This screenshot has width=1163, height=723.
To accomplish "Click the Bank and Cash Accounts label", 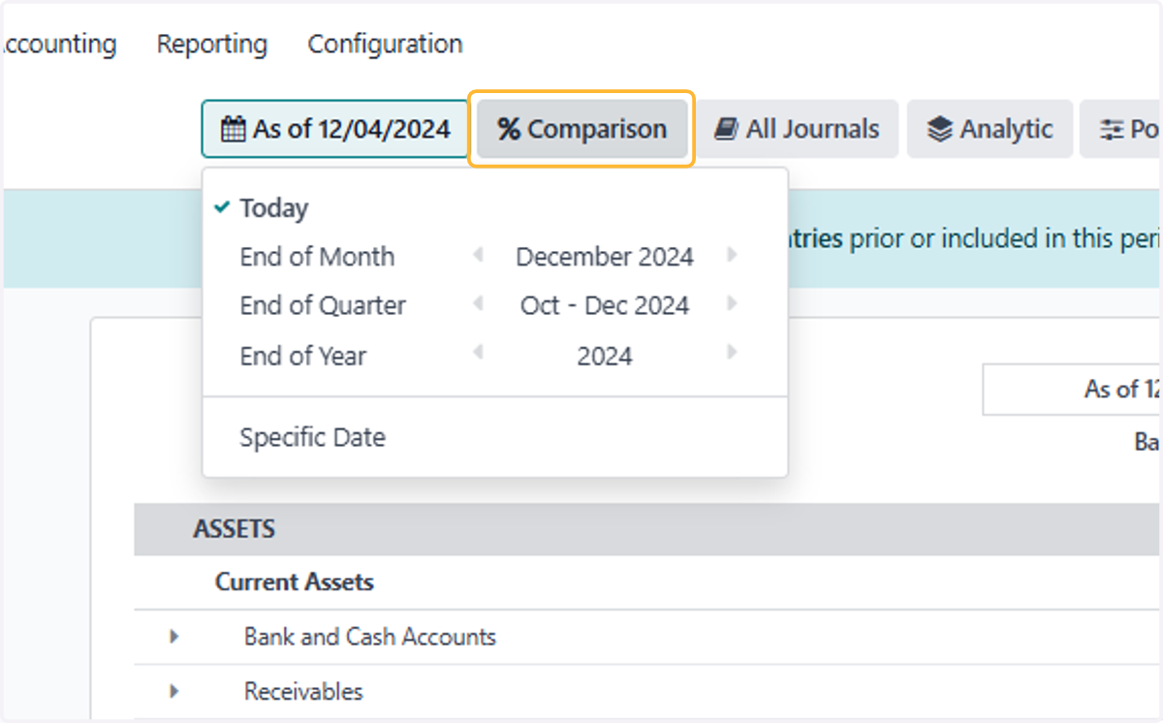I will [x=370, y=637].
